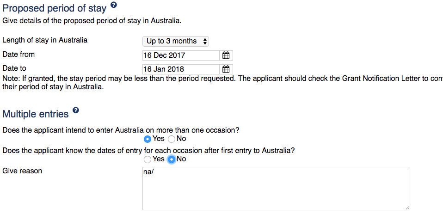Click the resize handle of the reason text area

tap(407, 208)
